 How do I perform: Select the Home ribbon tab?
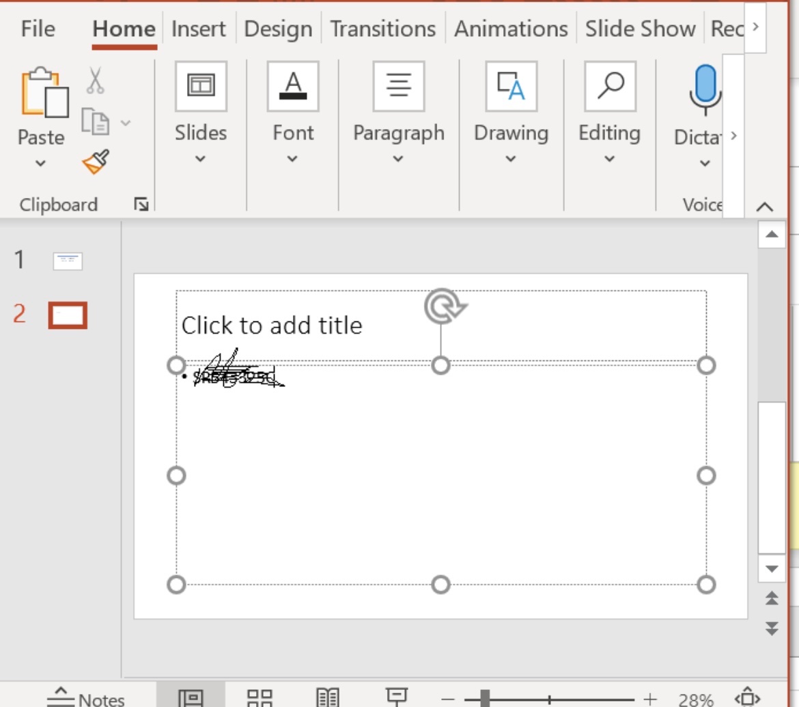coord(124,29)
